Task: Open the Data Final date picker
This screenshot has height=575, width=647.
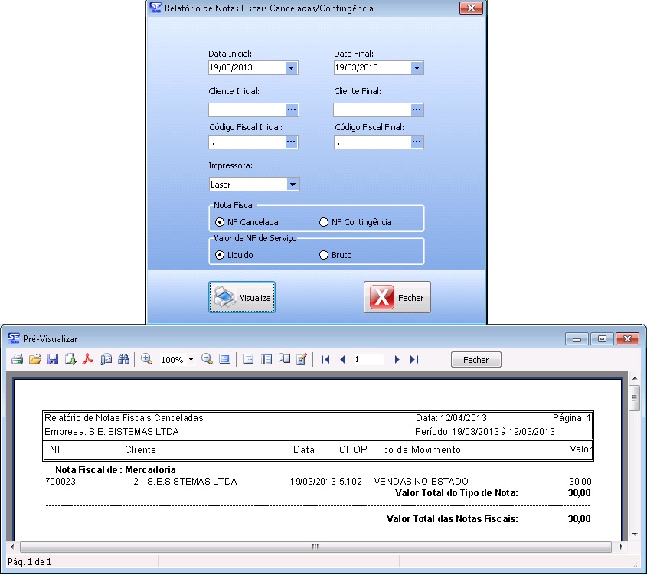Action: click(x=417, y=68)
